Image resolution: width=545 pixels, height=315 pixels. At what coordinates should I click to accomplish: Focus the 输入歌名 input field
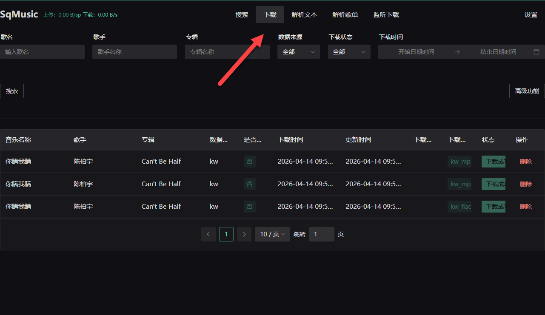[x=43, y=52]
